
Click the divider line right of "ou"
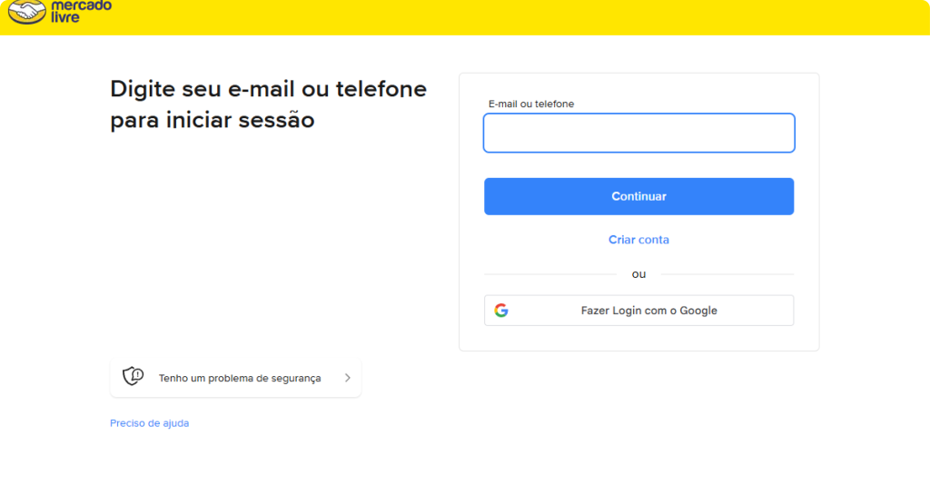click(x=727, y=274)
